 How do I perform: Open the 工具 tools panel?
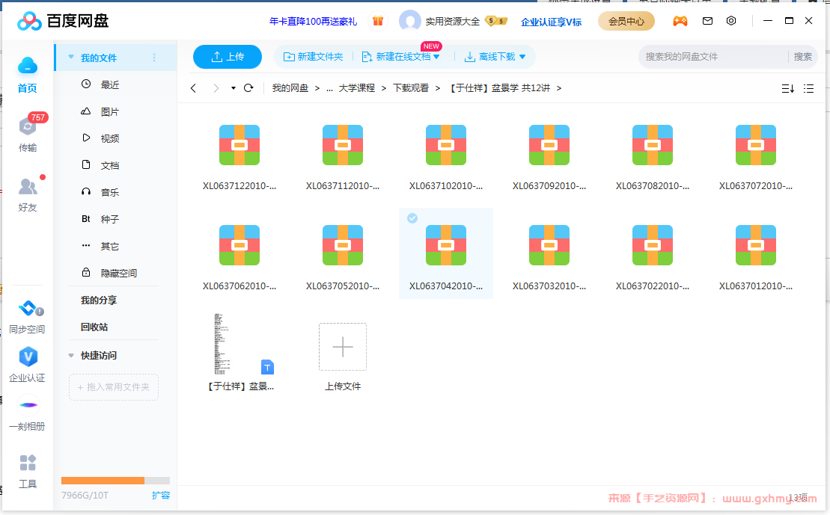click(x=28, y=471)
